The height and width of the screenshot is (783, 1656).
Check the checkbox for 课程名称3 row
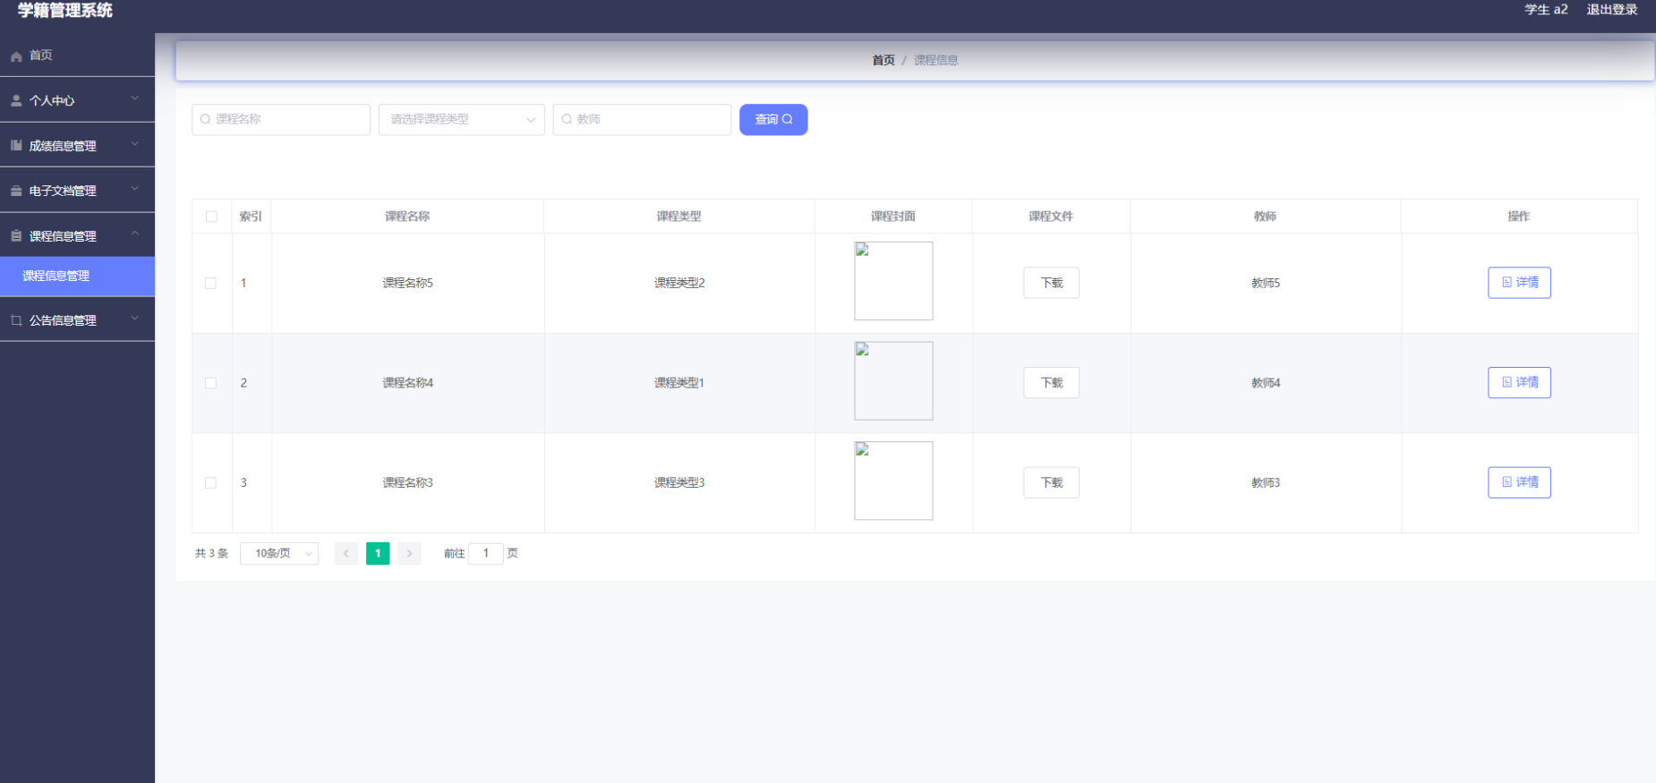211,483
